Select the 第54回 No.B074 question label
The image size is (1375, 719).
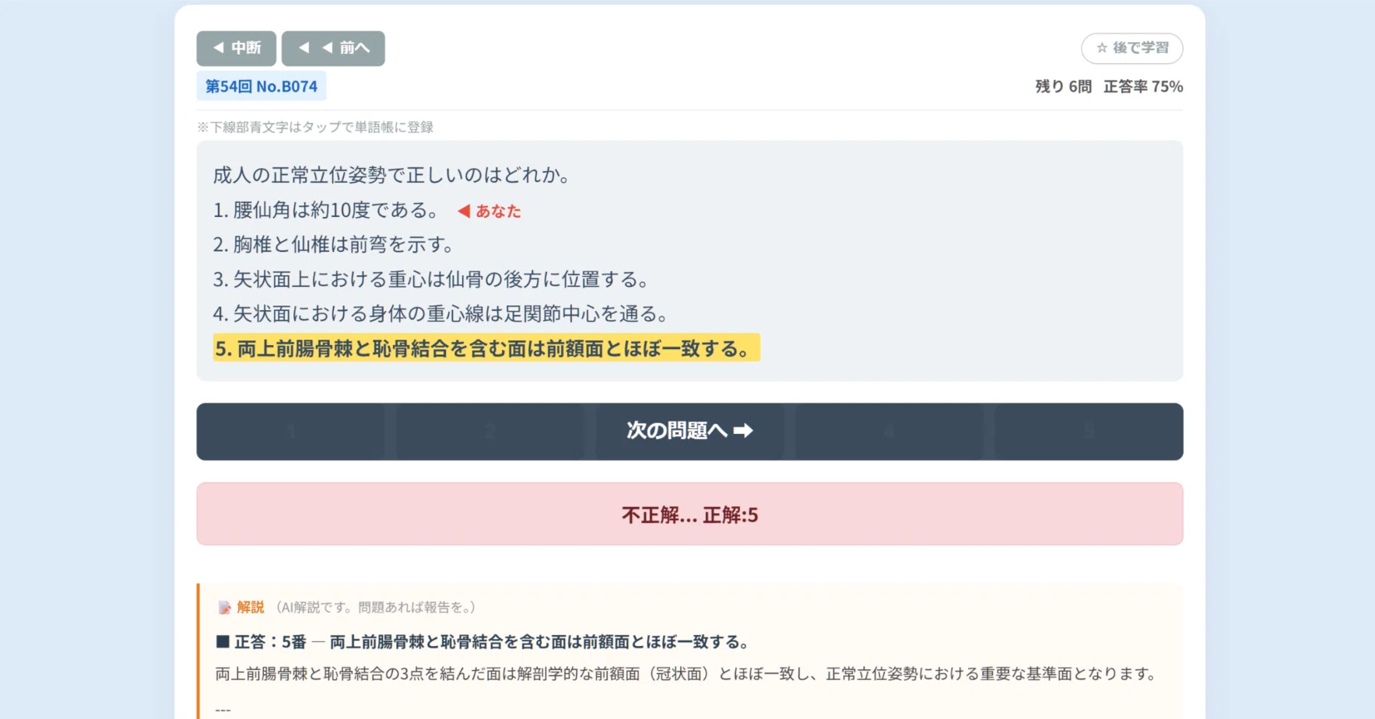261,86
